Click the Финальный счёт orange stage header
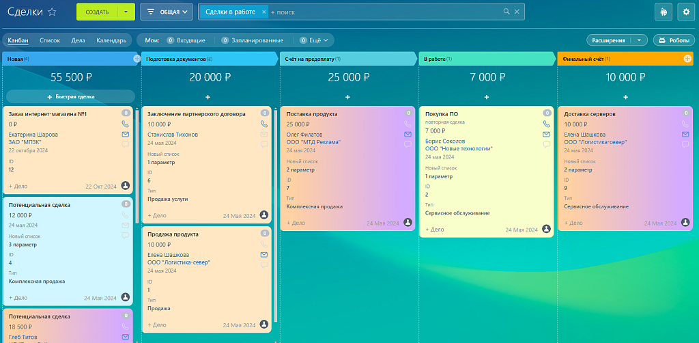Image resolution: width=699 pixels, height=343 pixels. tap(614, 59)
